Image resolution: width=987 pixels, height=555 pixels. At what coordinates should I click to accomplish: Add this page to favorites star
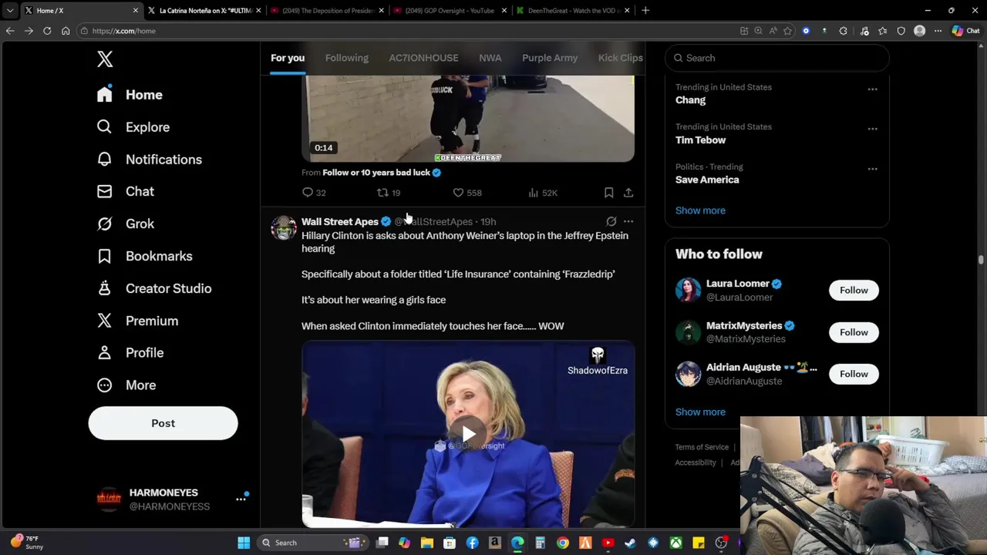tap(787, 31)
